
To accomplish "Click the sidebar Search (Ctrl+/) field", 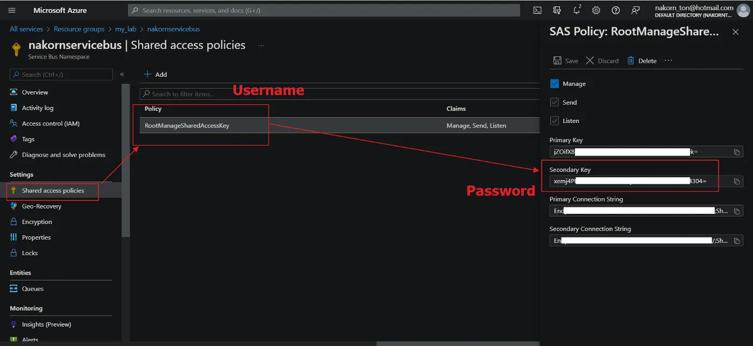I will click(x=61, y=75).
